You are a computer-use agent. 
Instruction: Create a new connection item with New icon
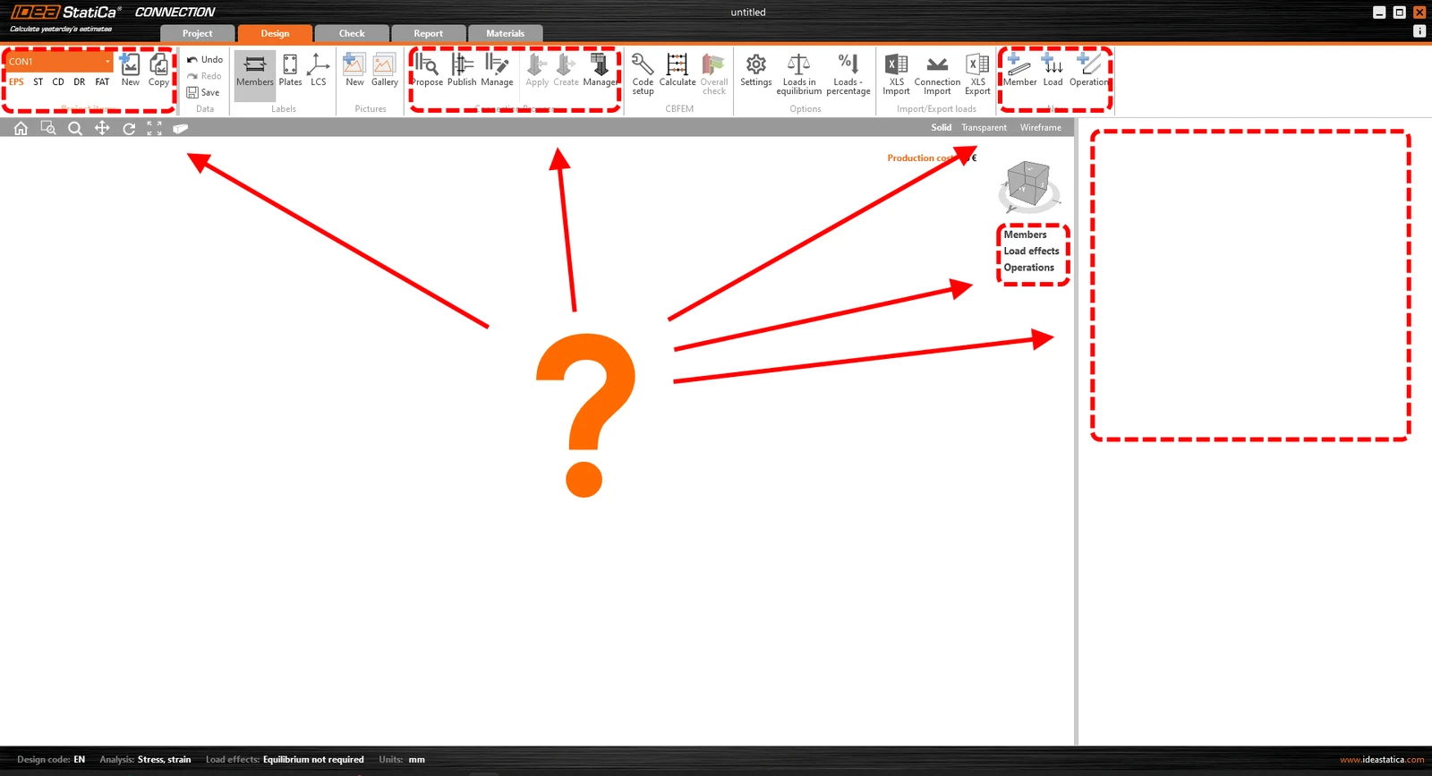131,70
